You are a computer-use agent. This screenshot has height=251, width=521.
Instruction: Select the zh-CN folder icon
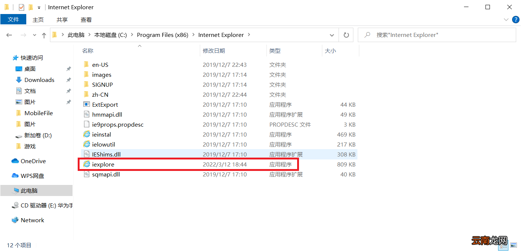(x=87, y=94)
